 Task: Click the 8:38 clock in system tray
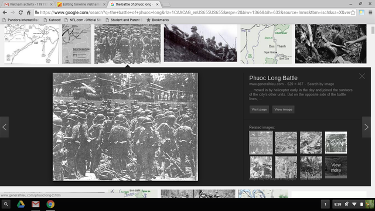337,205
